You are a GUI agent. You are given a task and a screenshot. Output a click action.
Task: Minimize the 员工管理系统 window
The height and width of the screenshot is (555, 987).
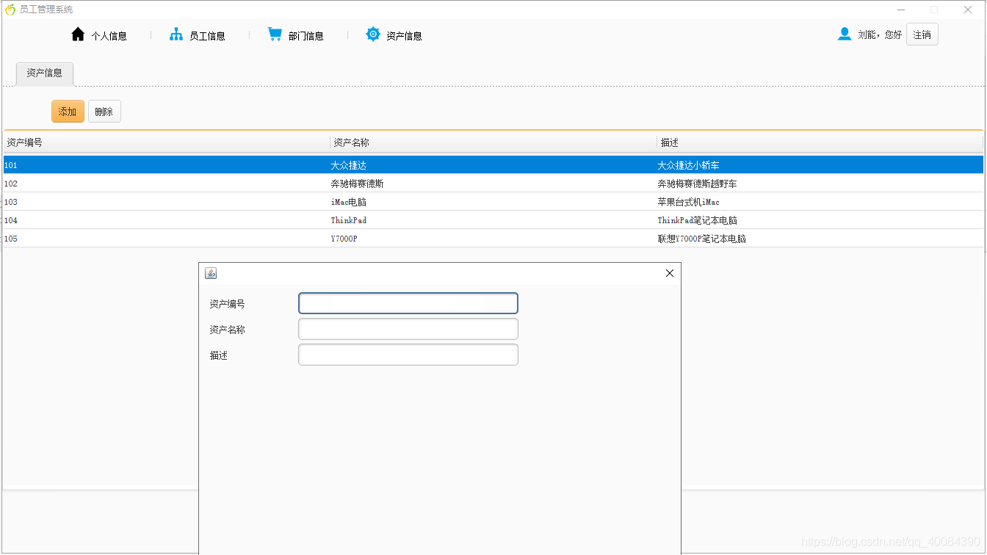tap(900, 10)
